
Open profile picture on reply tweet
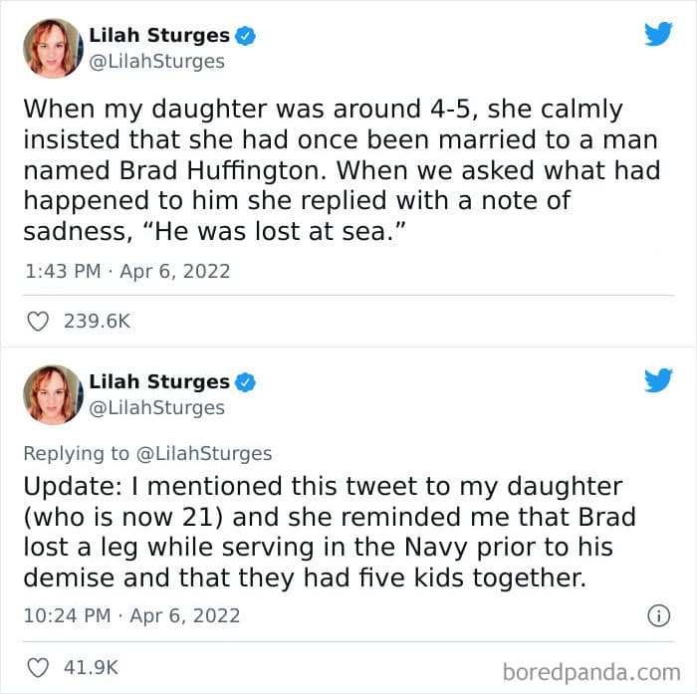point(53,394)
